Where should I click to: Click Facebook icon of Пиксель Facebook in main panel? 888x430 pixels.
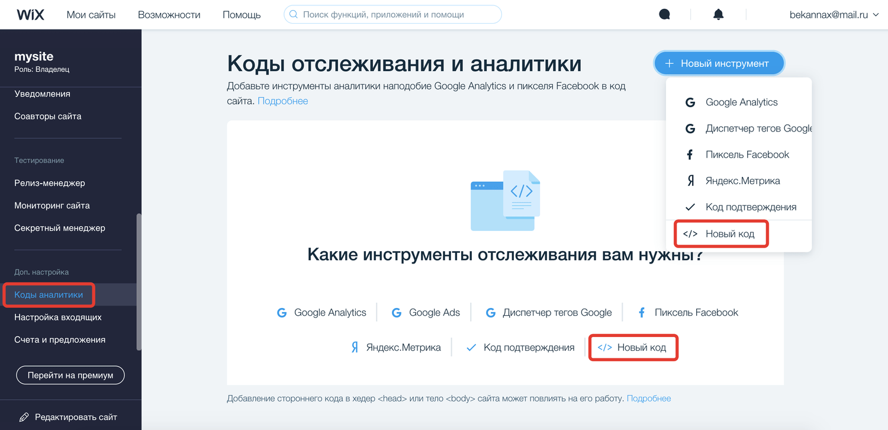click(x=642, y=313)
